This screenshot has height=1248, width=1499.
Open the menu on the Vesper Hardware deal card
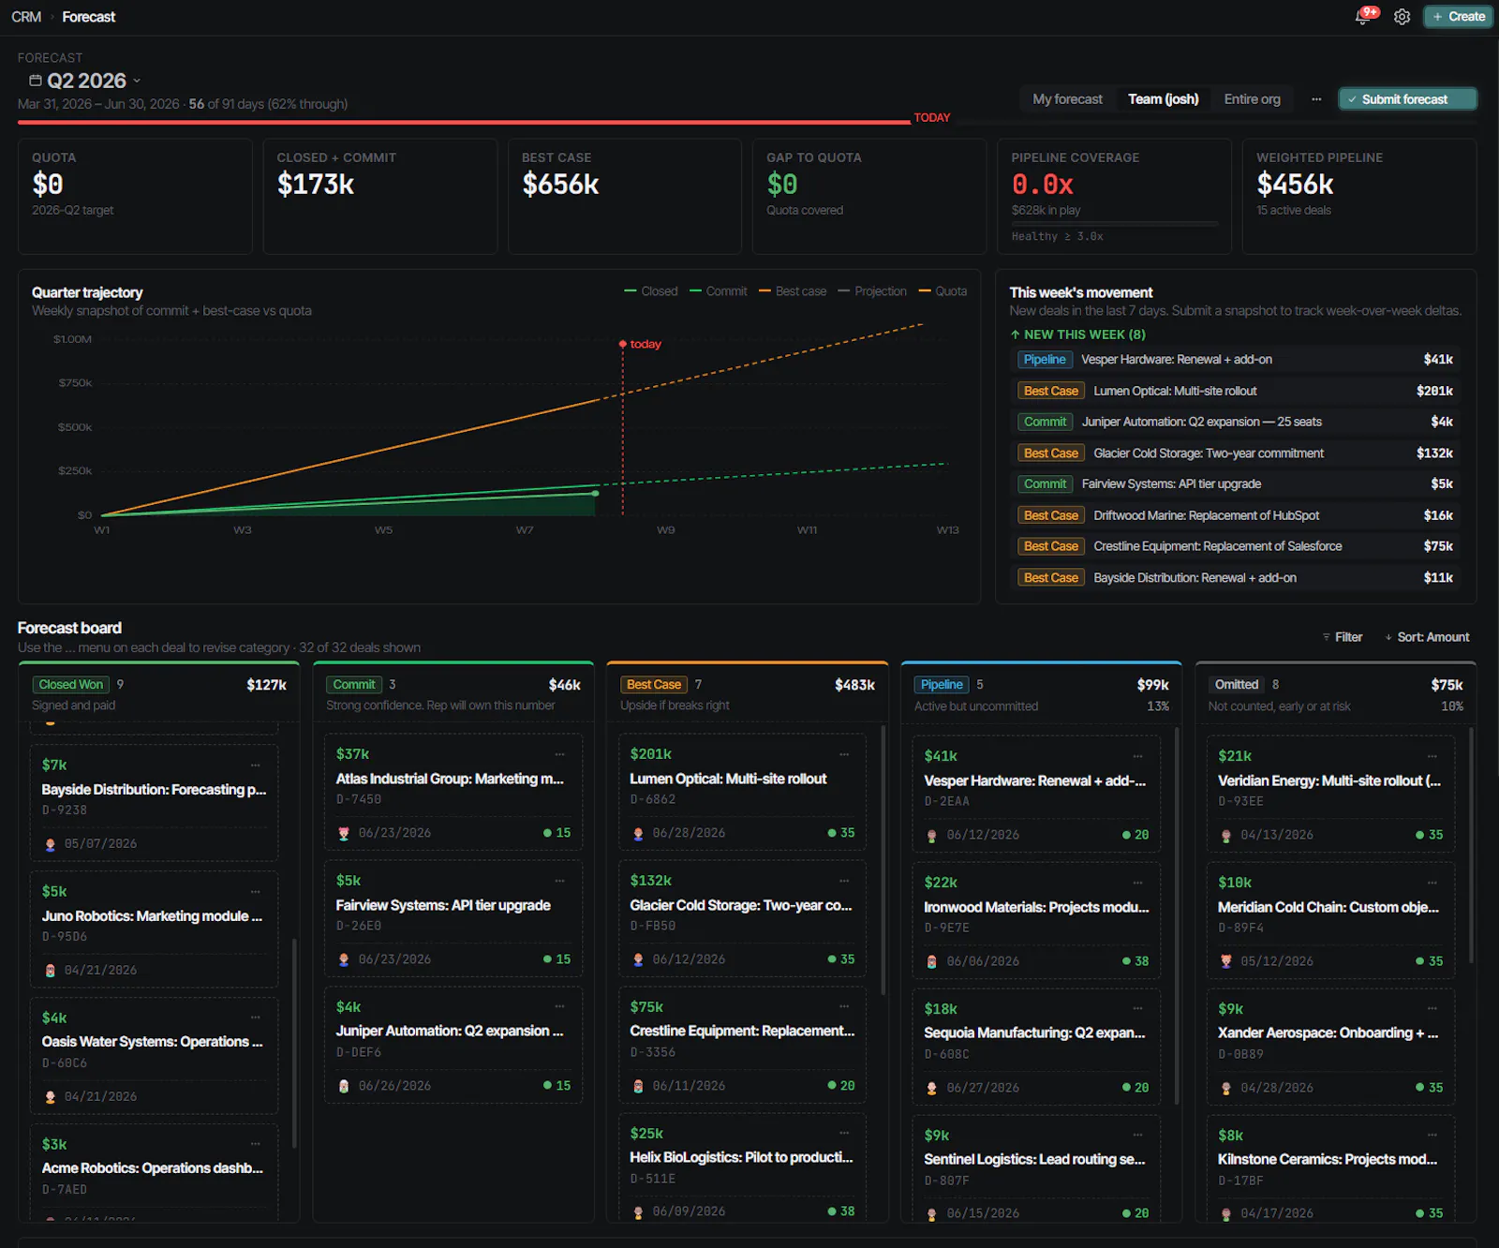coord(1138,756)
